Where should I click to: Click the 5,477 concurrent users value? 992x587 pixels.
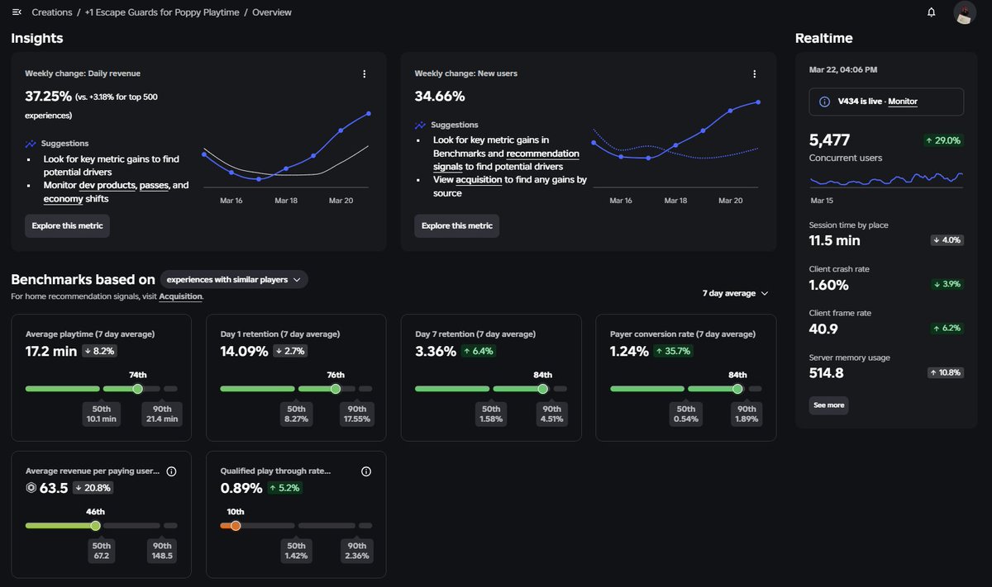pyautogui.click(x=829, y=140)
